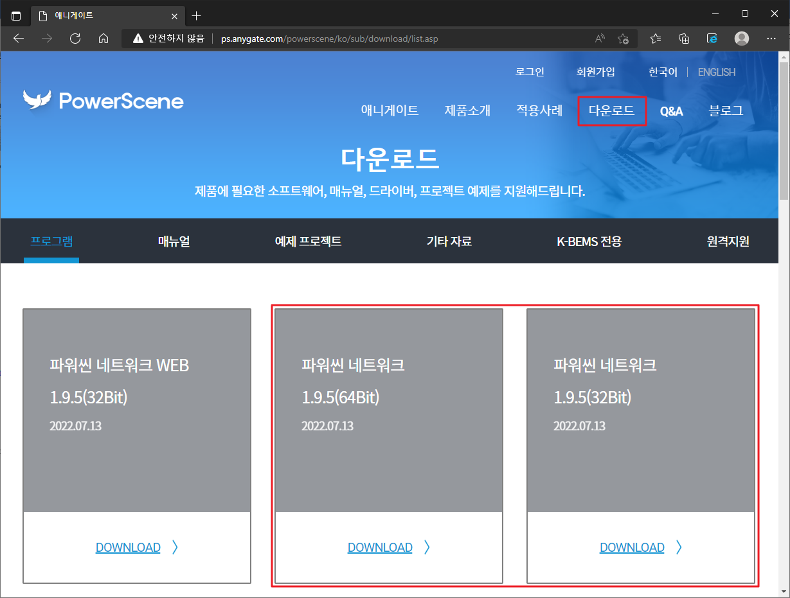Click the PowerScene bird logo
The height and width of the screenshot is (598, 790).
click(x=37, y=100)
